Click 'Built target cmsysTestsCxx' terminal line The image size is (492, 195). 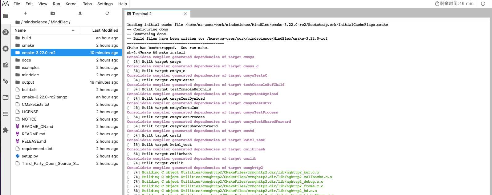pos(163,108)
